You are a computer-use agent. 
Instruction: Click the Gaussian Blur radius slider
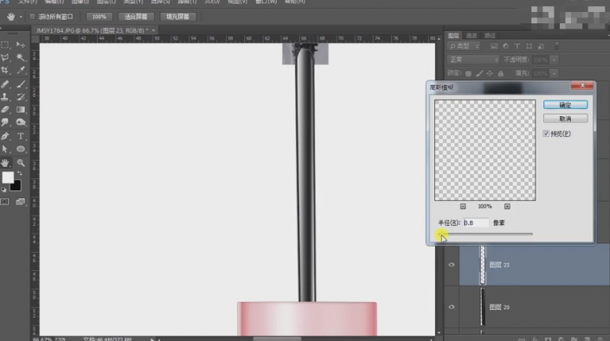(485, 234)
